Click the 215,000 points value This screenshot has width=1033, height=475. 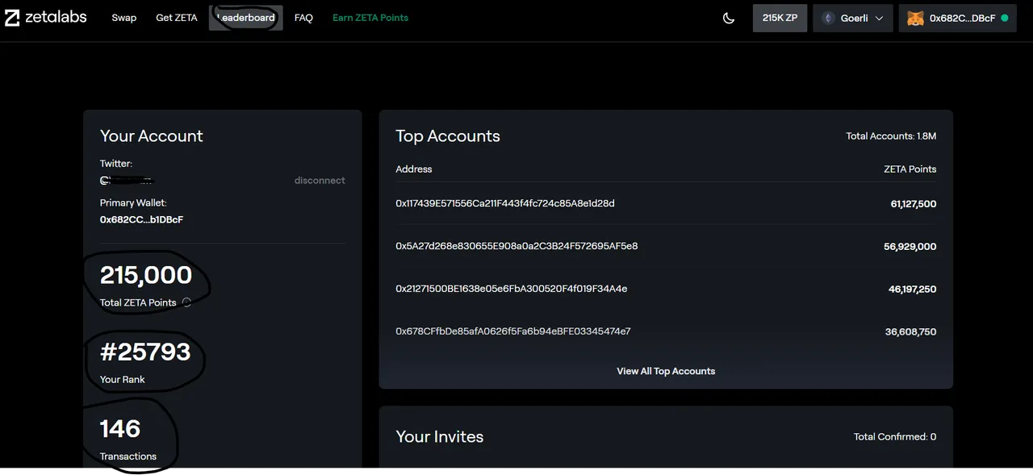(146, 275)
